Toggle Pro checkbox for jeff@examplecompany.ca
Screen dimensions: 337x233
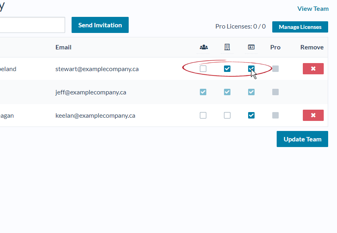pyautogui.click(x=275, y=92)
